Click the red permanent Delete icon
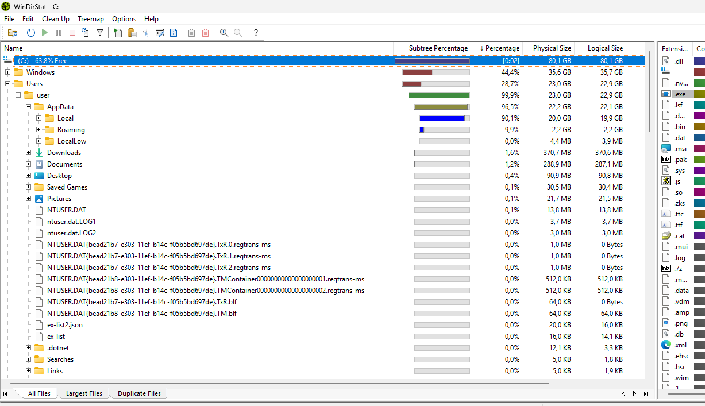Image resolution: width=705 pixels, height=406 pixels. [206, 33]
